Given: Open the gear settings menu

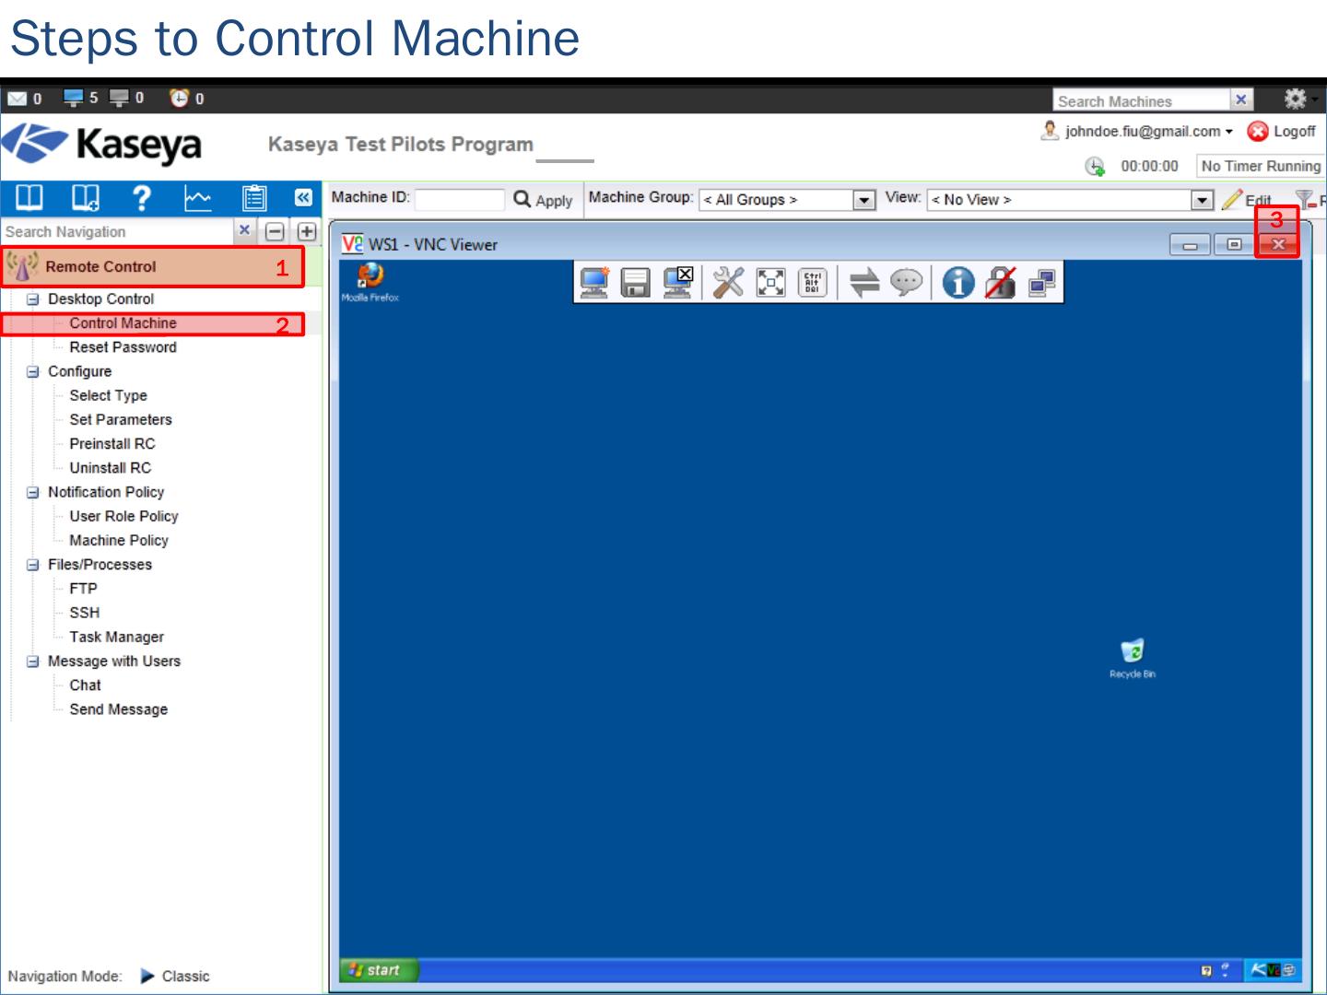Looking at the screenshot, I should coord(1296,98).
